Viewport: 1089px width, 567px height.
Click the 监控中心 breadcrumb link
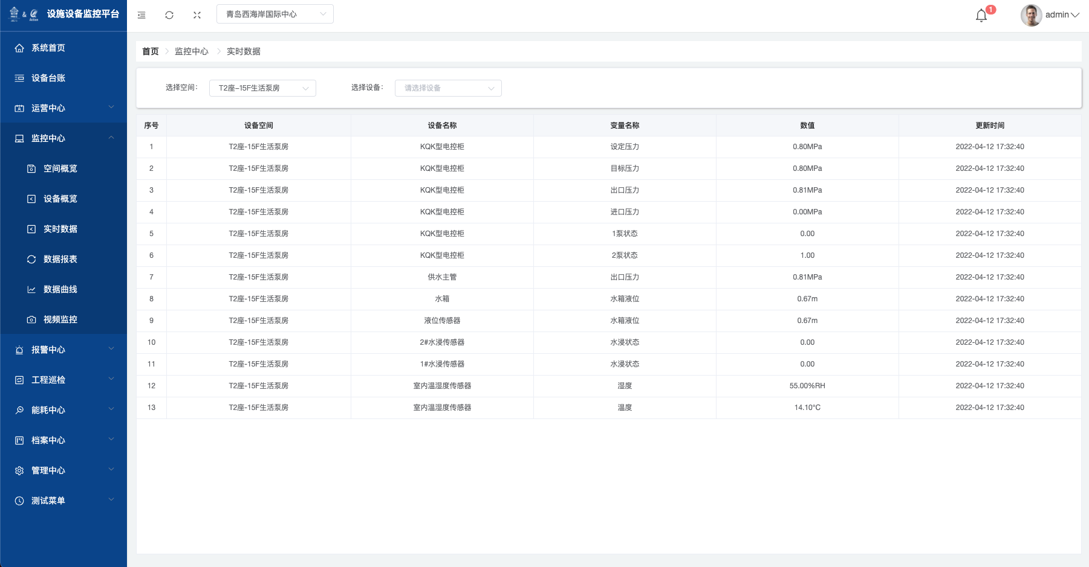(191, 51)
